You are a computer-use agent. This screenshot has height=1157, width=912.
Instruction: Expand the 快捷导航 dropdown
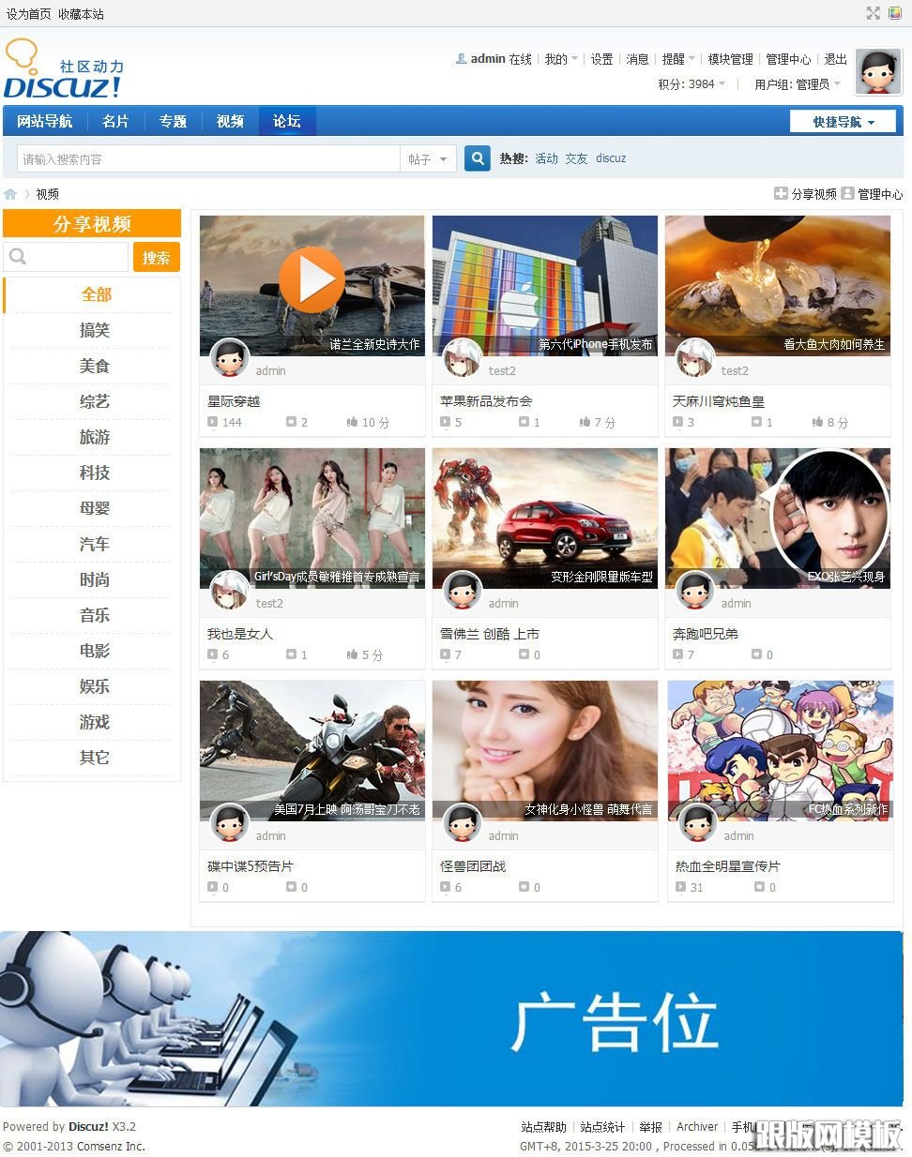click(x=843, y=121)
